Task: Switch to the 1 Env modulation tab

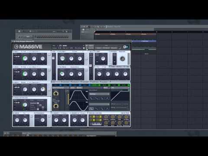Action: tap(57, 85)
